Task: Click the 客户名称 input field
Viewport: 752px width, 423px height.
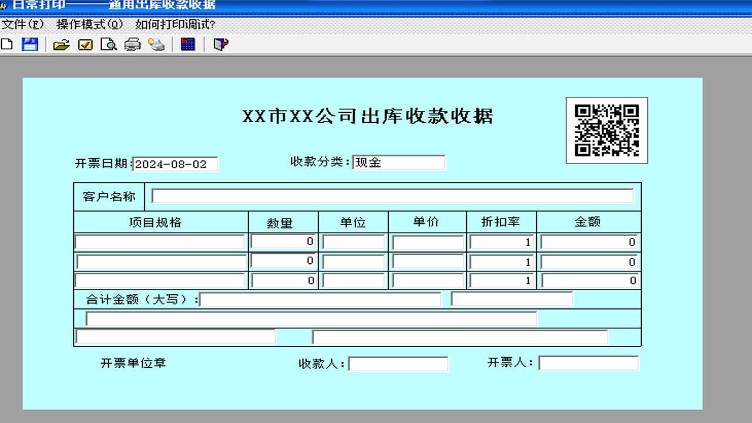Action: (392, 196)
